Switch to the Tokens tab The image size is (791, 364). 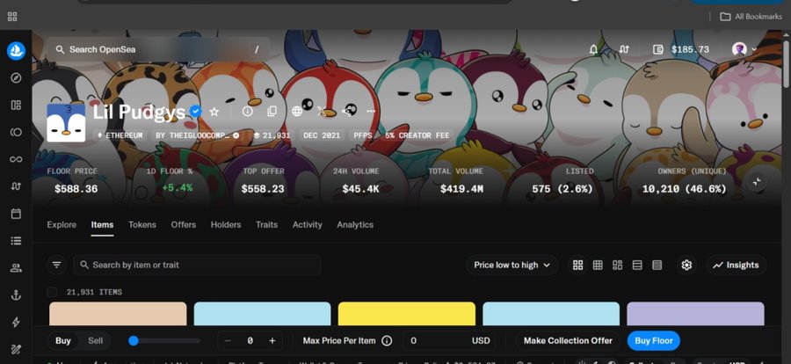pos(142,225)
